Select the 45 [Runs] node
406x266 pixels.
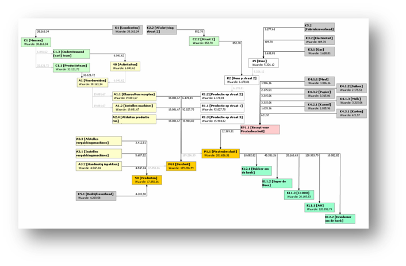tap(263, 63)
